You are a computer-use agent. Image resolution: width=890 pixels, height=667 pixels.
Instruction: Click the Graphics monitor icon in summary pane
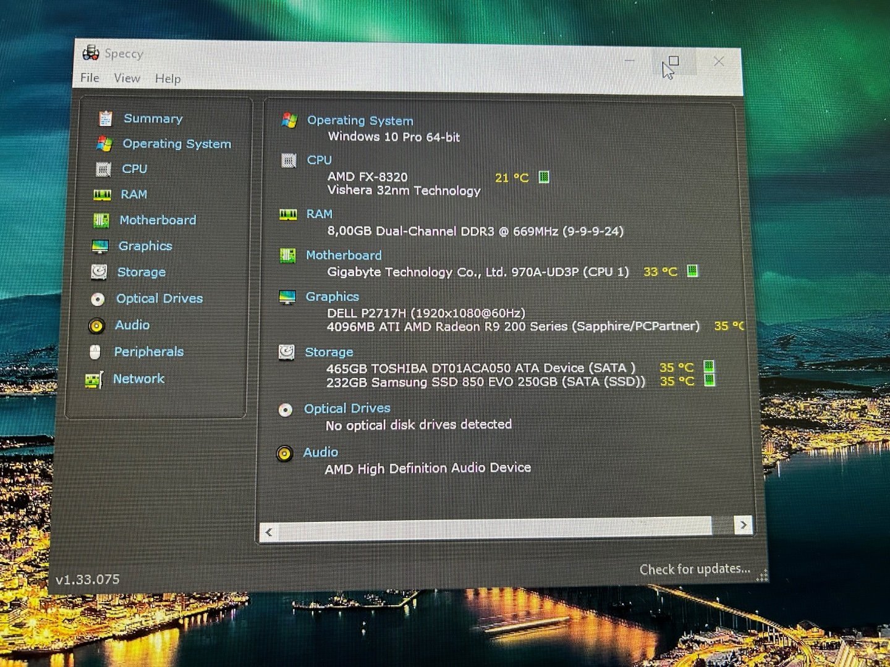[287, 297]
